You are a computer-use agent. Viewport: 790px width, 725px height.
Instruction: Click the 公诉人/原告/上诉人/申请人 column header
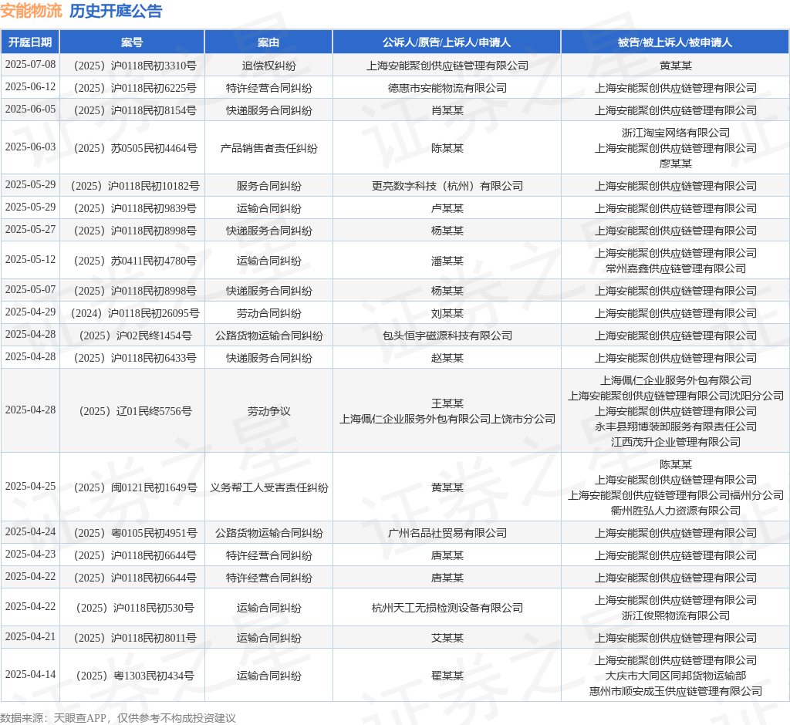(447, 42)
